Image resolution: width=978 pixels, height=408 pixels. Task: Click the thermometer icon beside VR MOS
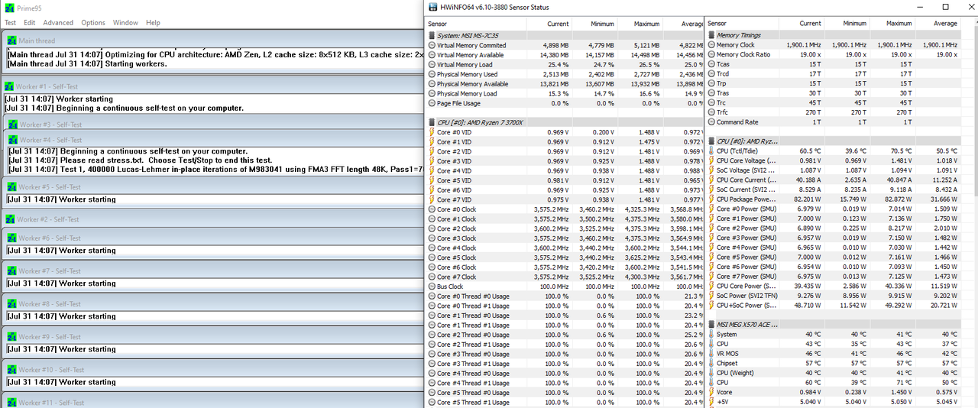tap(711, 354)
